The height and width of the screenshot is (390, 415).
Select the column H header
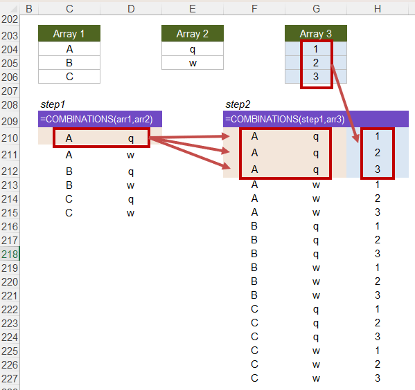[x=378, y=9]
